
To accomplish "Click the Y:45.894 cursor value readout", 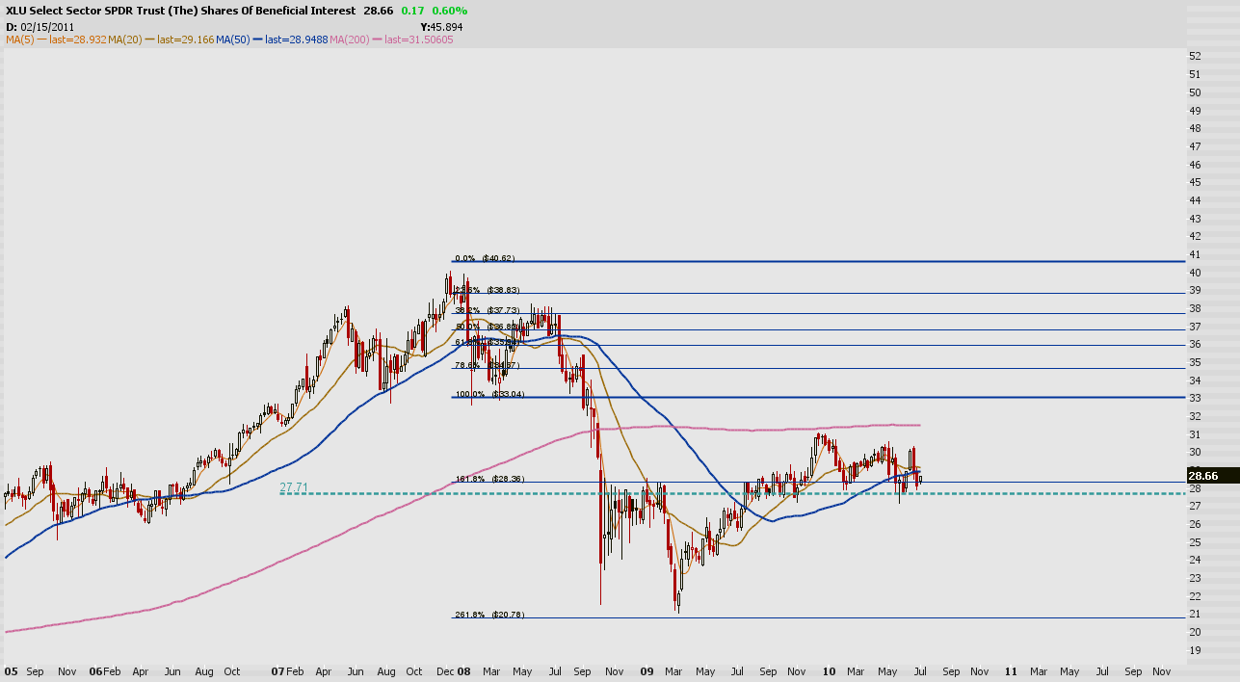I will (441, 26).
